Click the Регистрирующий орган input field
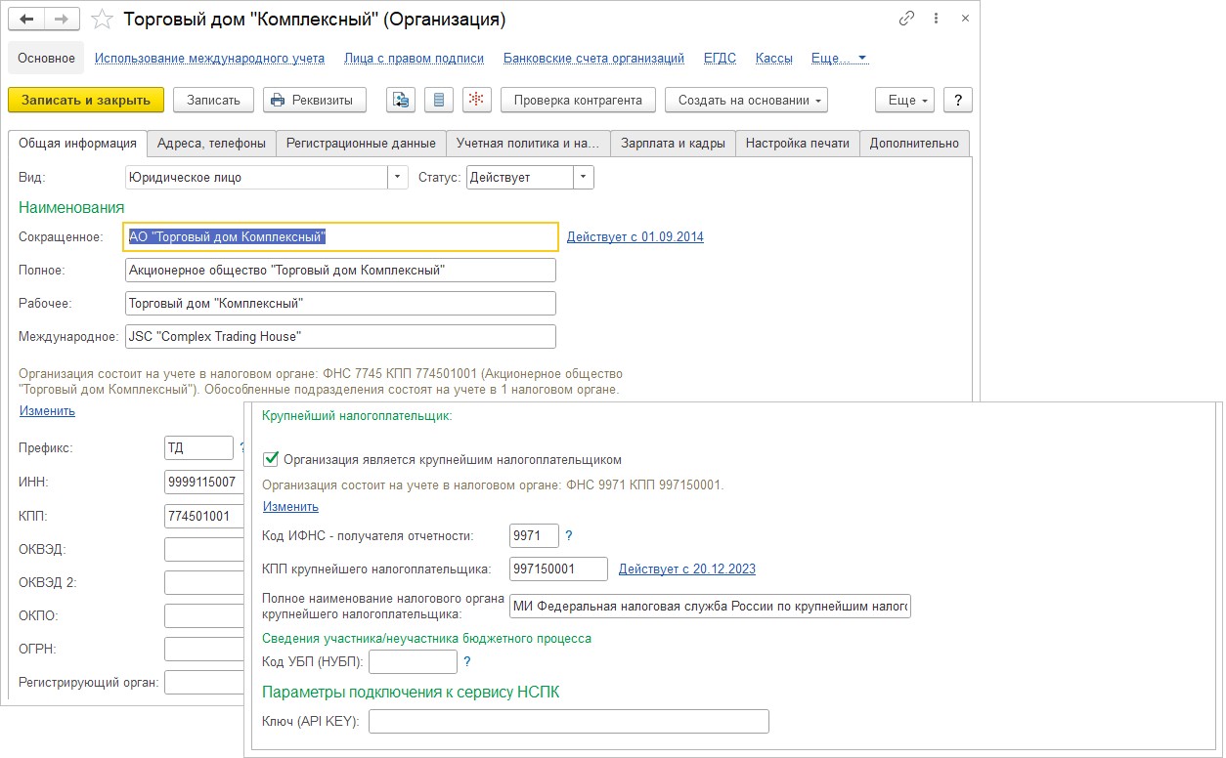The height and width of the screenshot is (758, 1226). tap(204, 682)
